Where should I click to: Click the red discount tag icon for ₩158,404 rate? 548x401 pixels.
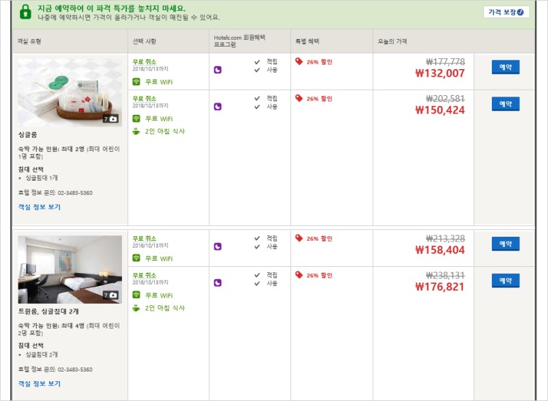pos(299,238)
